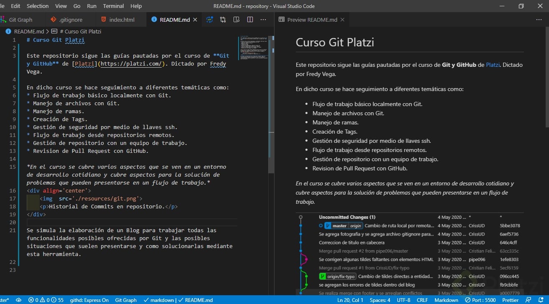Screen dimensions: 549x304
Task: Activate the Preview README.md tab
Action: 312,20
